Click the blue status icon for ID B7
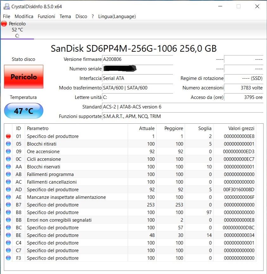The image size is (267, 274). [x=8, y=205]
